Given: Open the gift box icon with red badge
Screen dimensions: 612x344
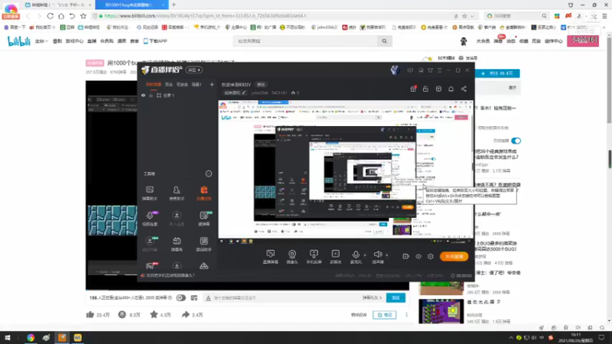Looking at the screenshot, I should pos(413,89).
